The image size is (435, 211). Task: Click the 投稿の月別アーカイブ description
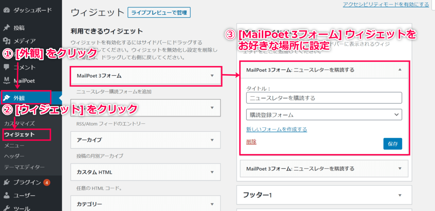tap(100, 156)
